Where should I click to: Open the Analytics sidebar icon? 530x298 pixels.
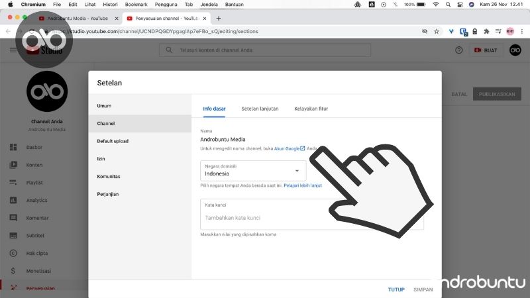13,200
